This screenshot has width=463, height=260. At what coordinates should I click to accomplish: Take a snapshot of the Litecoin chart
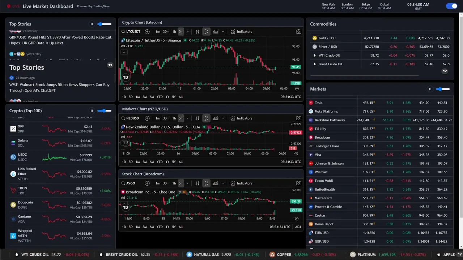pyautogui.click(x=298, y=31)
